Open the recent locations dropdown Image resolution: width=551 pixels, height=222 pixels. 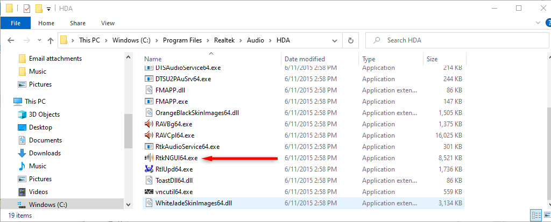point(39,40)
